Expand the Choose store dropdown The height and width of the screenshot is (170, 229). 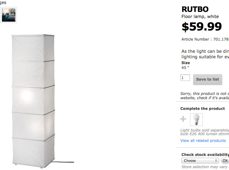tap(200, 161)
